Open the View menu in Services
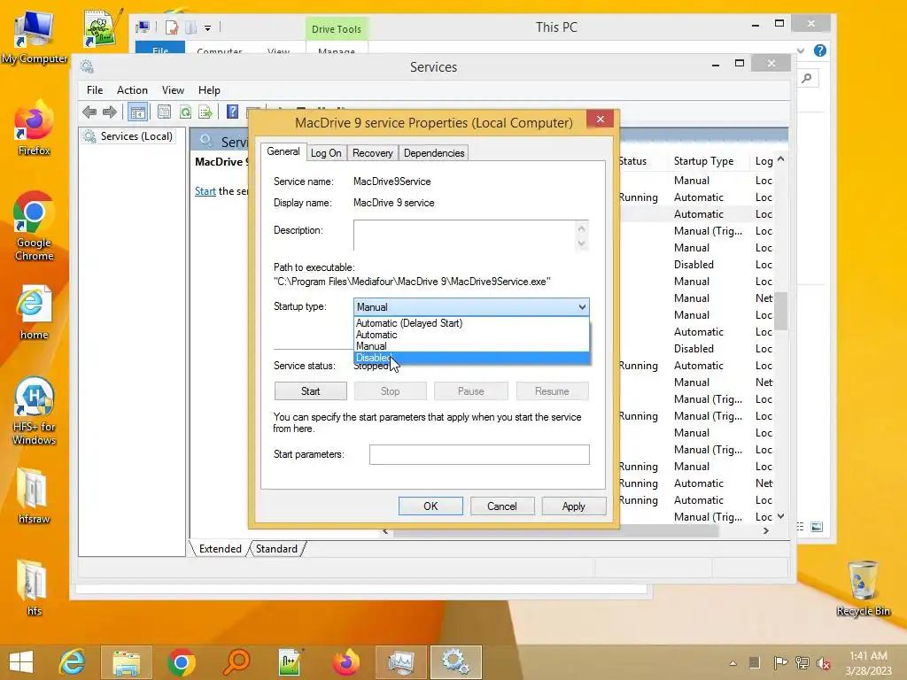The image size is (907, 680). 173,90
